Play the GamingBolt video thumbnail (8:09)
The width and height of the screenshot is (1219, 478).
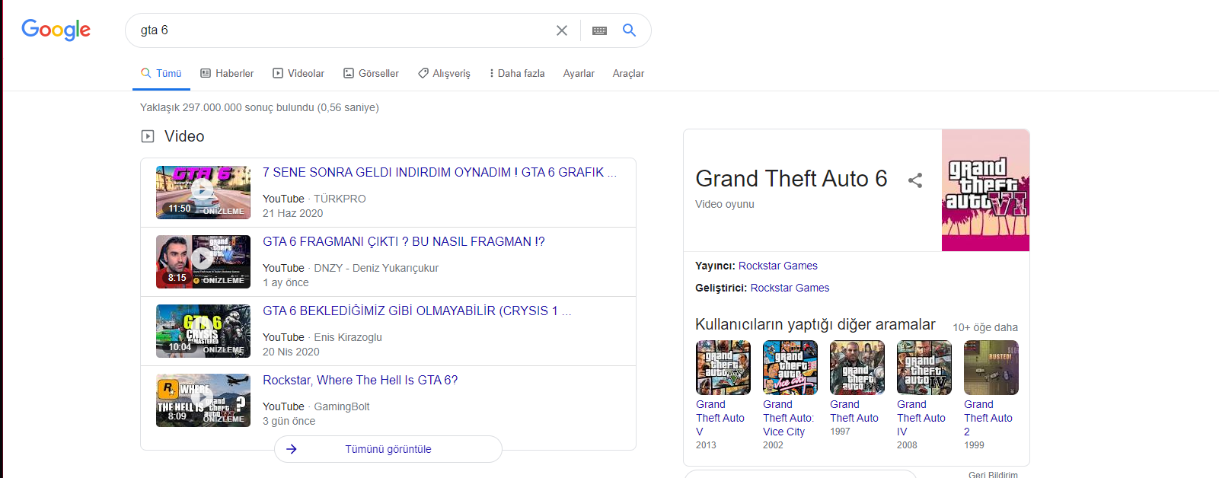coord(203,400)
